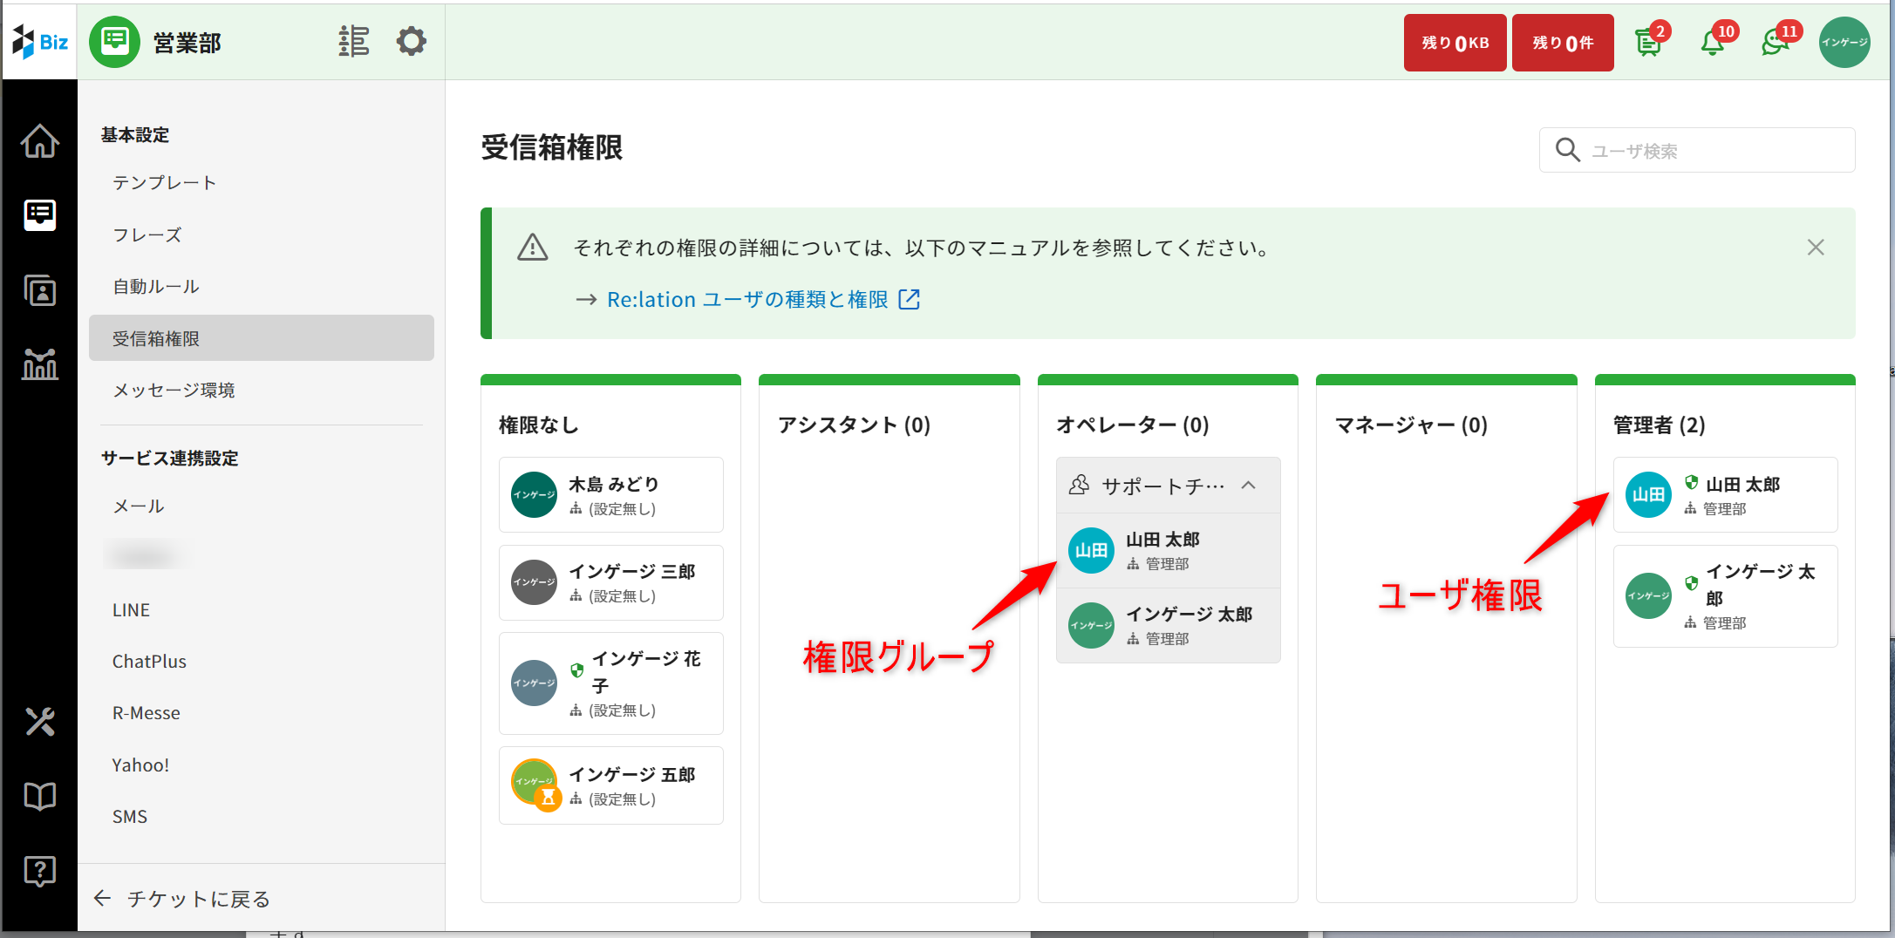Dismiss the manual information banner

pyautogui.click(x=1816, y=248)
